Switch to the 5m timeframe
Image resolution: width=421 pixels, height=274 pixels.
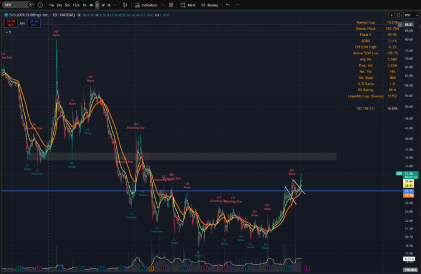click(x=67, y=5)
